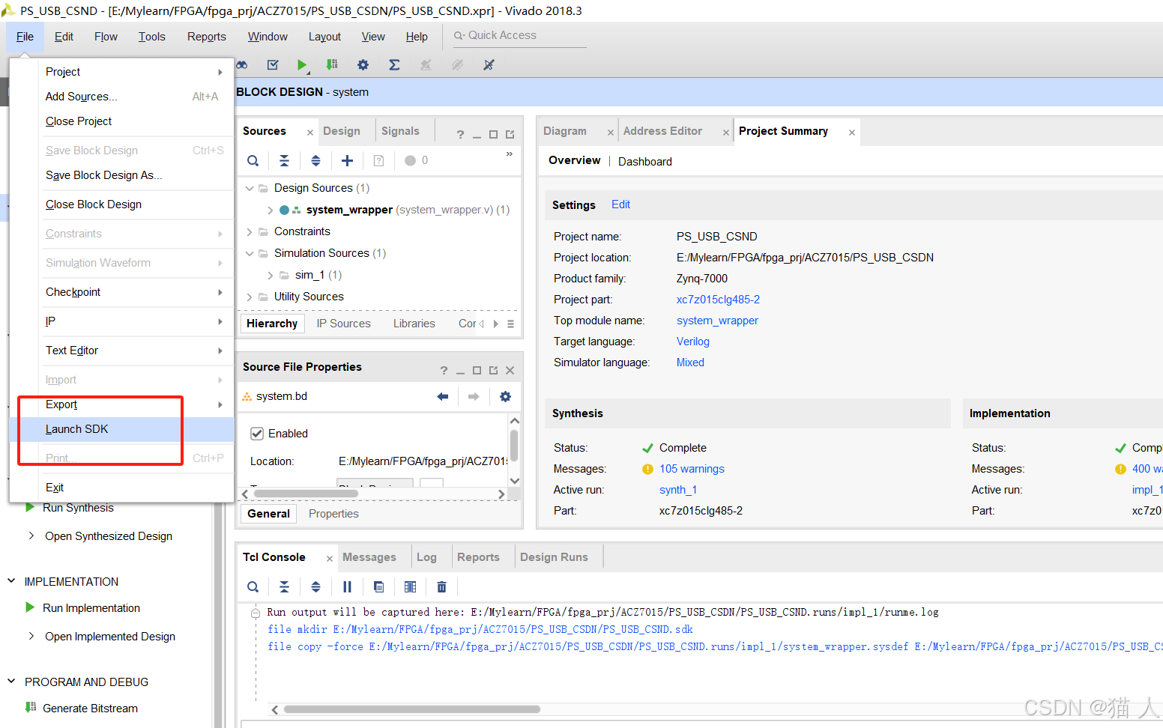Viewport: 1163px width, 728px height.
Task: Float the Sources panel
Action: pyautogui.click(x=510, y=135)
